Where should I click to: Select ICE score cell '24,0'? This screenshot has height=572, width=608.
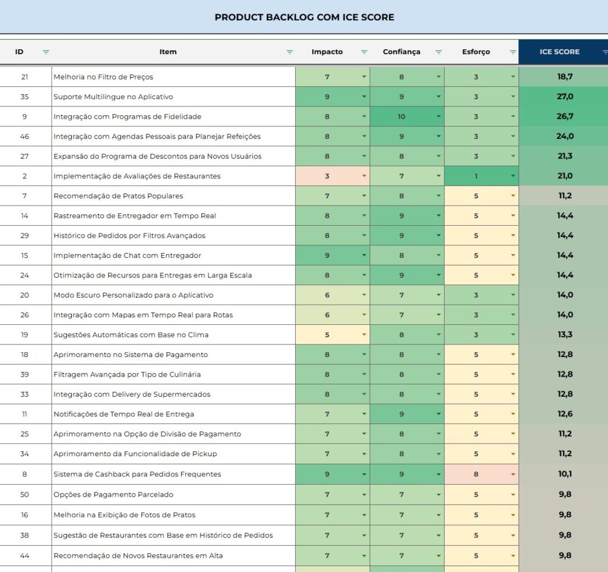(565, 137)
